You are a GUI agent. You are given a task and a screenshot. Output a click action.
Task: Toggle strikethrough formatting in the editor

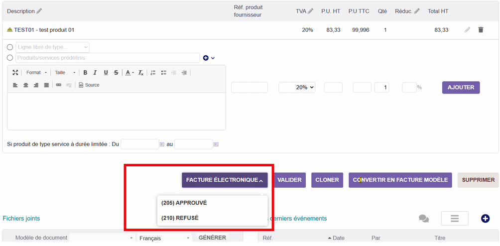point(116,73)
